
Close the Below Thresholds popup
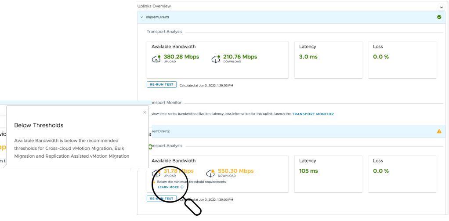pos(145,112)
